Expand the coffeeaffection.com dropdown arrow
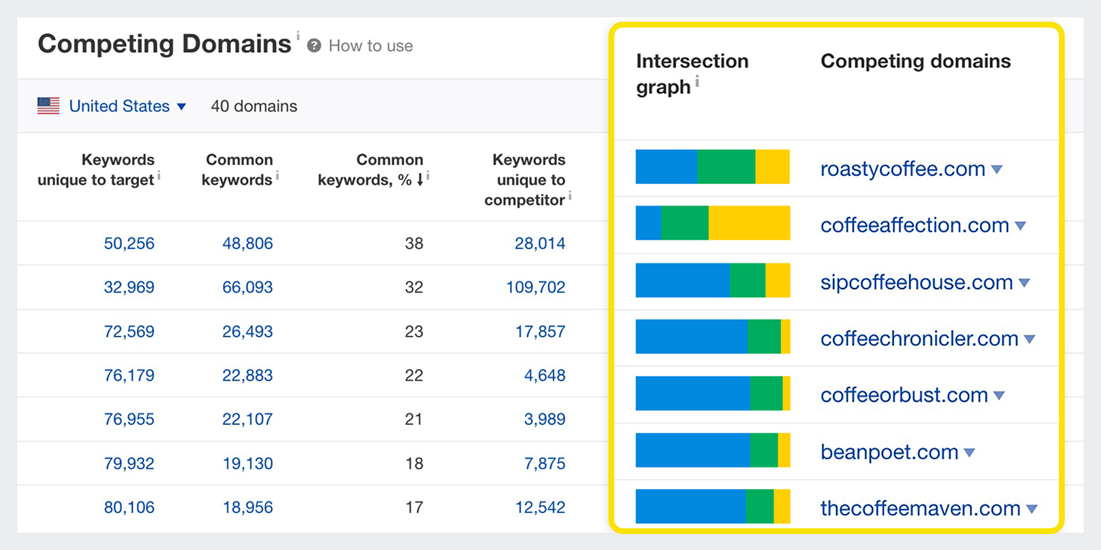1101x550 pixels. [x=1021, y=225]
